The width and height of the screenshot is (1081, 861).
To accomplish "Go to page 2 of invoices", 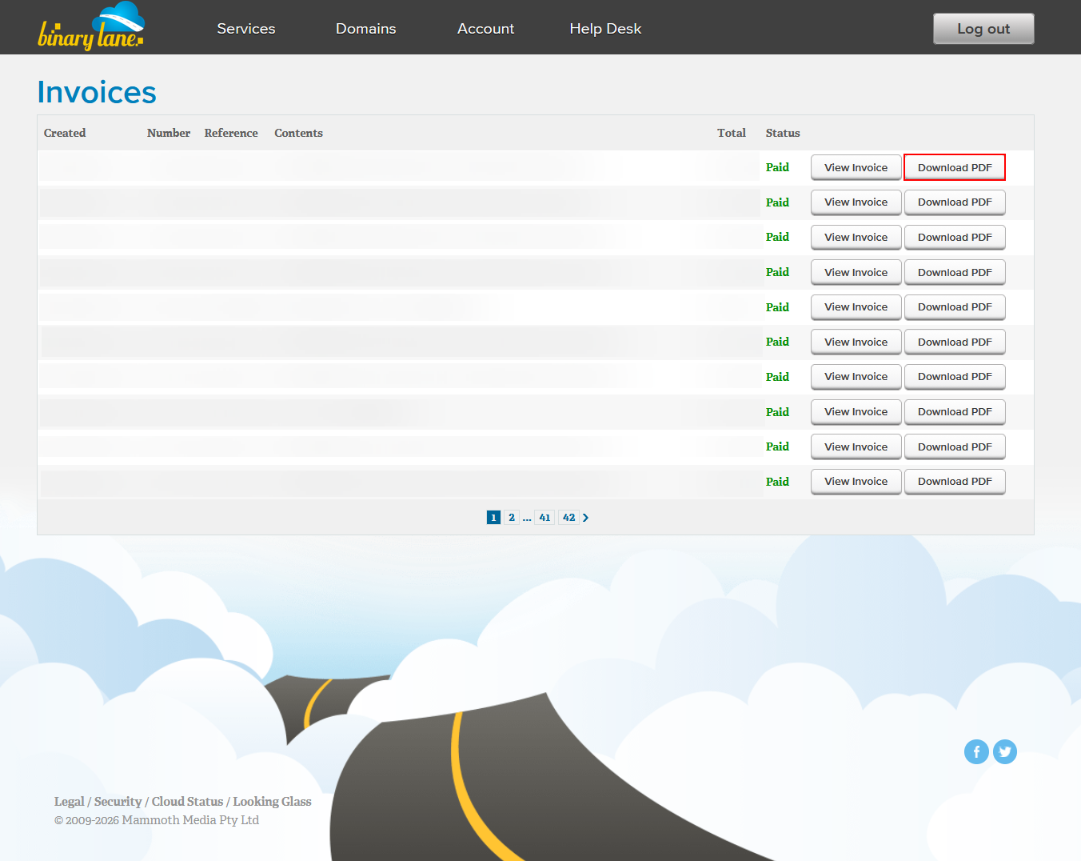I will pyautogui.click(x=512, y=518).
